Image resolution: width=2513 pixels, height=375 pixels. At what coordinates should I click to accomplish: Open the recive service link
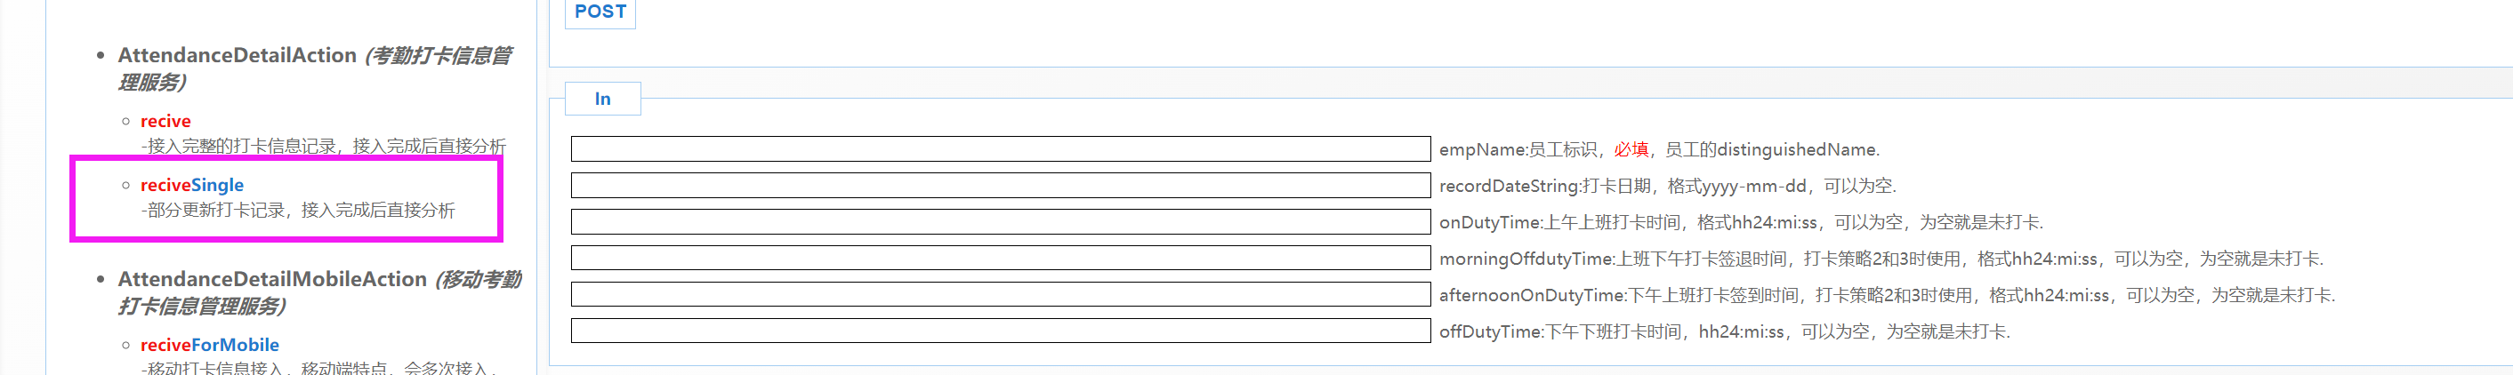(165, 121)
